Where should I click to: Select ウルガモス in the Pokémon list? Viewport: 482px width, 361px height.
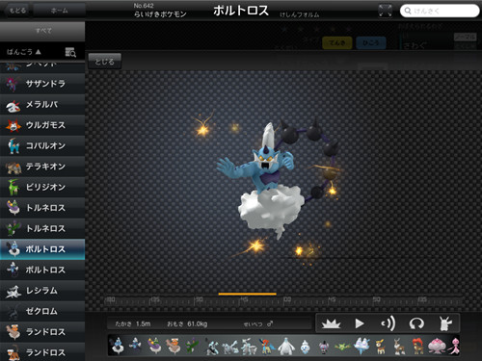point(42,125)
